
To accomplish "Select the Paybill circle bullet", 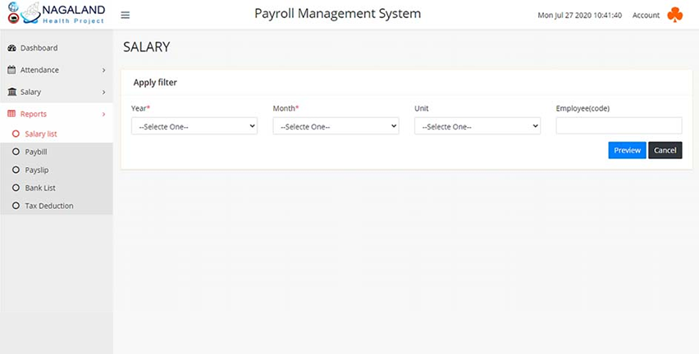I will coord(16,152).
